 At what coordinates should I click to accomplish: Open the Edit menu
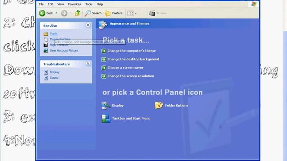pos(50,4)
